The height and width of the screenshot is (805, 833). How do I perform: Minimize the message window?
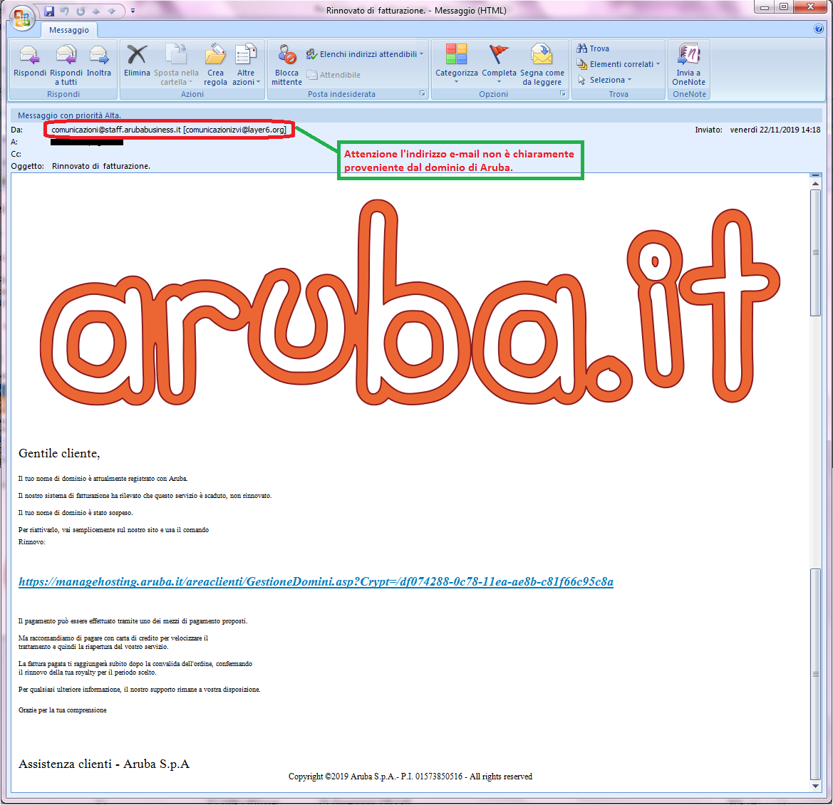(765, 7)
